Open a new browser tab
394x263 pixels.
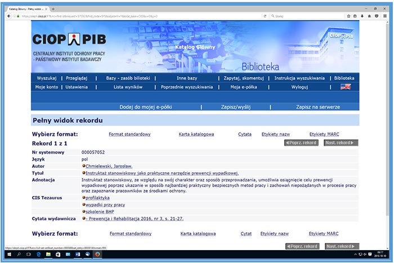tap(53, 9)
